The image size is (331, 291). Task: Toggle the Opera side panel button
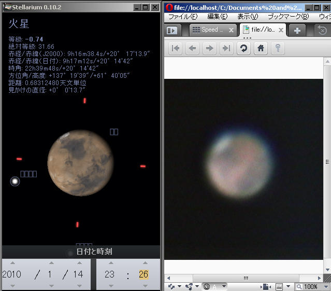coord(172,30)
